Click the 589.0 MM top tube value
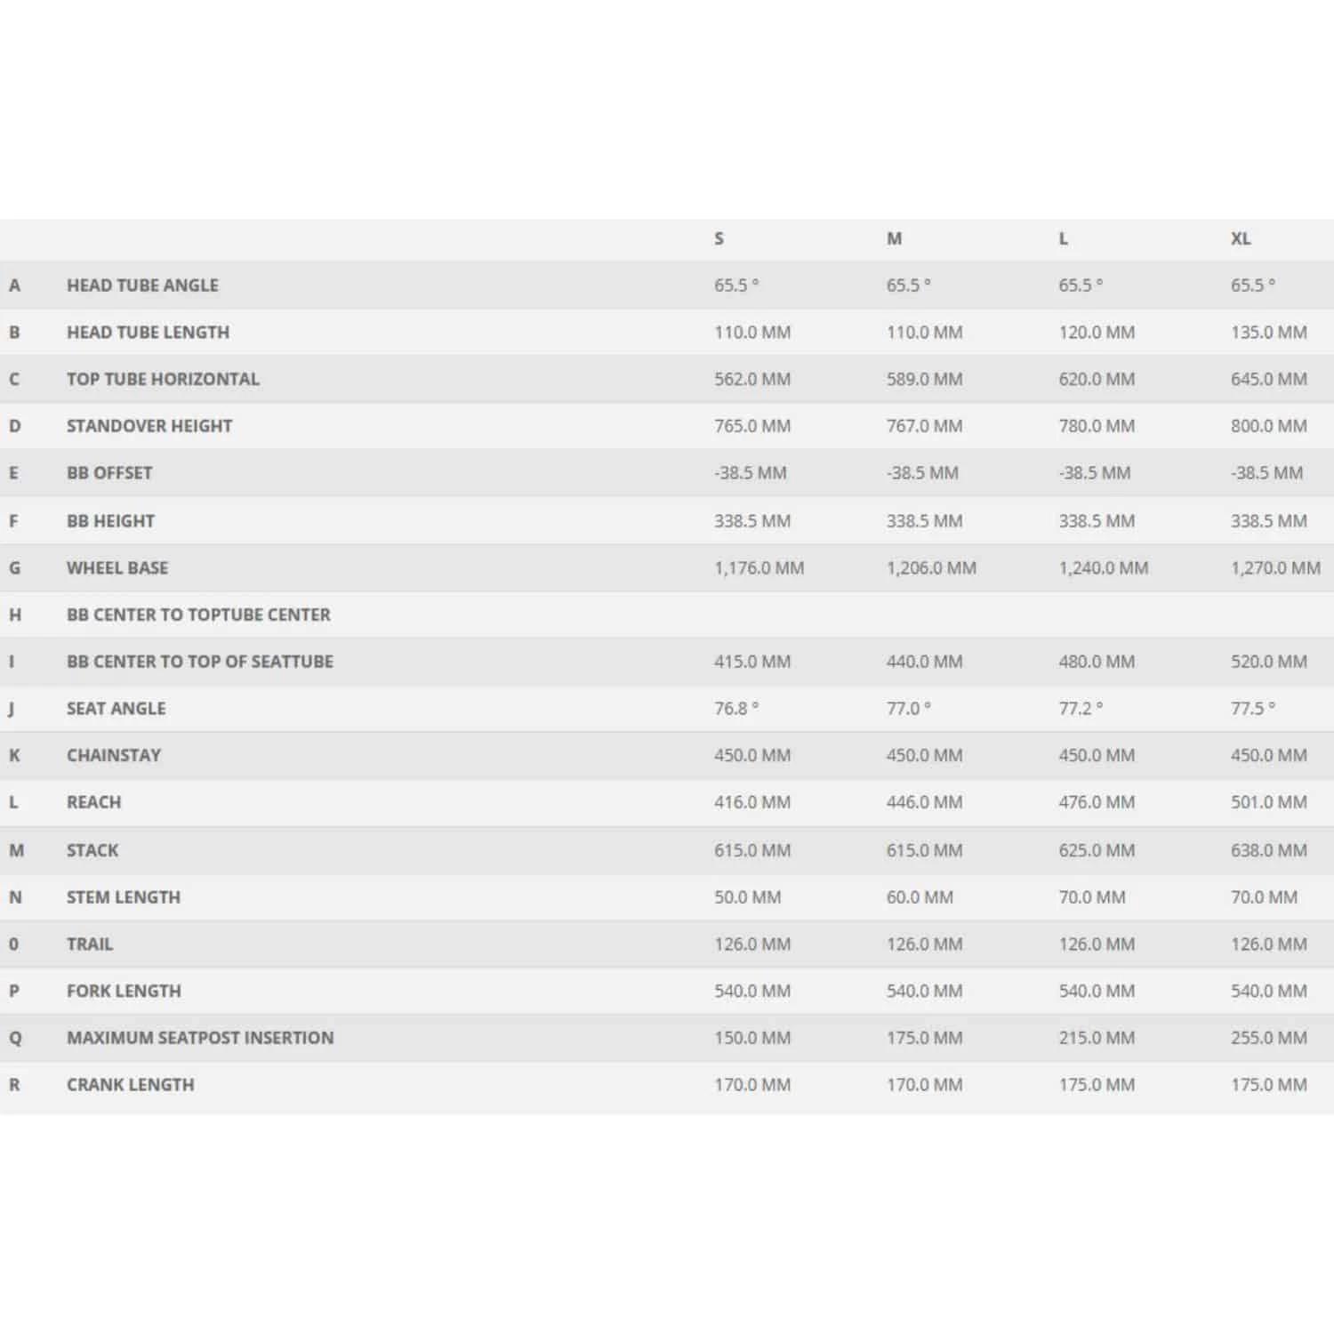The width and height of the screenshot is (1334, 1334). (924, 379)
